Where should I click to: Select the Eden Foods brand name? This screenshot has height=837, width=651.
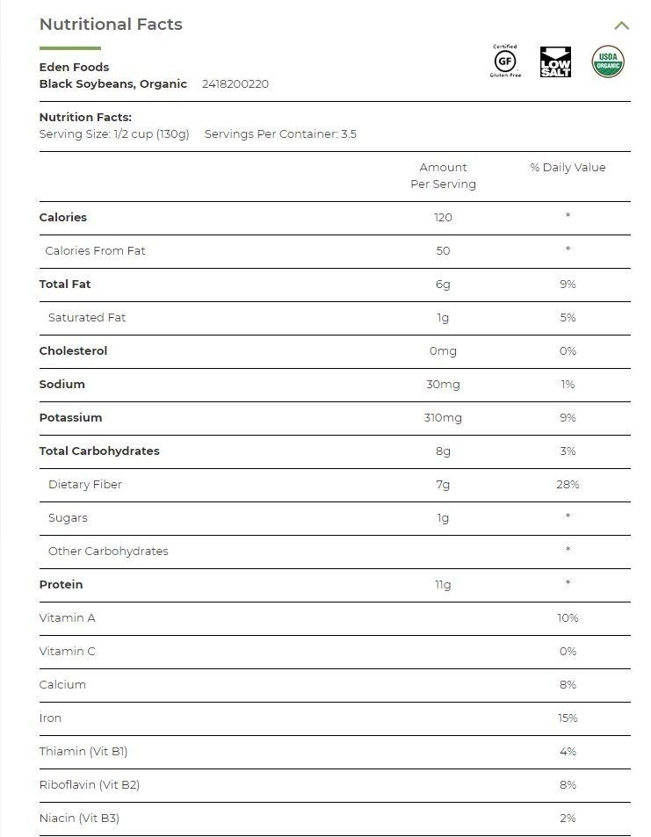(x=74, y=67)
